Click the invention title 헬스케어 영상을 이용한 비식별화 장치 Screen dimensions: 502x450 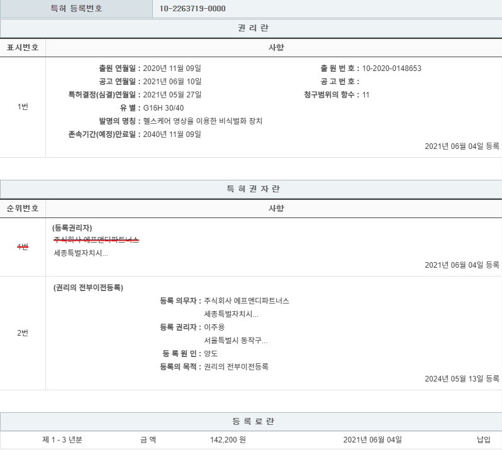pos(203,121)
